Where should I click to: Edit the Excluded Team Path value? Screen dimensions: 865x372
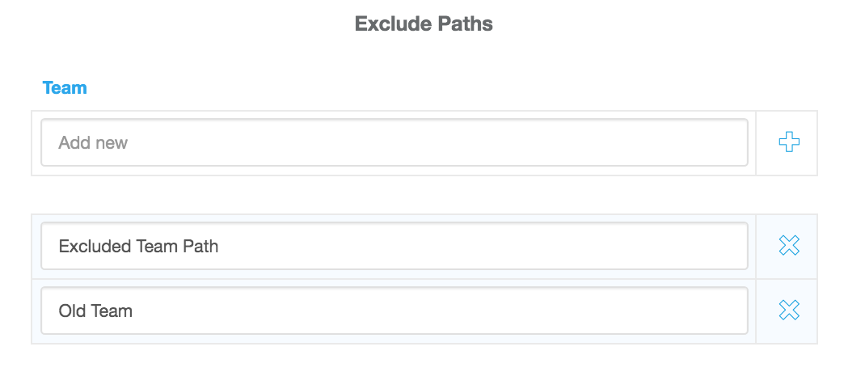[x=394, y=246]
